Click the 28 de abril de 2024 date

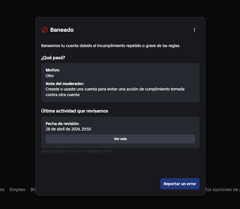click(68, 129)
